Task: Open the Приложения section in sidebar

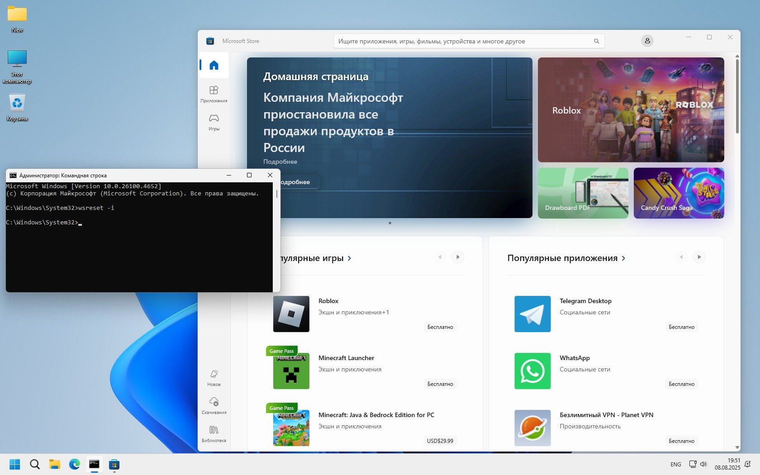Action: coord(214,94)
